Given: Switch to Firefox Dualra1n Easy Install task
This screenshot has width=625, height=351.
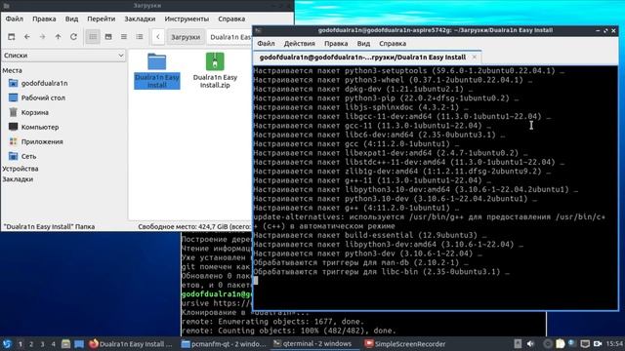Looking at the screenshot, I should pyautogui.click(x=131, y=344).
